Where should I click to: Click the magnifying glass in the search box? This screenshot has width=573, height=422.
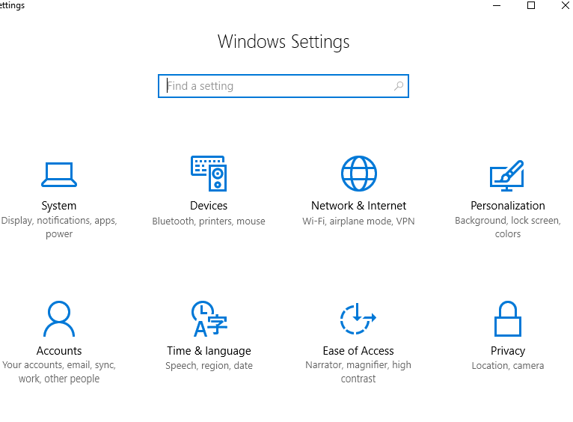point(399,86)
